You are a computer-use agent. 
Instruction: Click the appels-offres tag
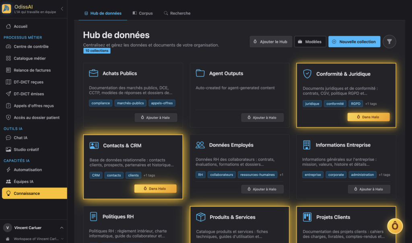coord(162,103)
